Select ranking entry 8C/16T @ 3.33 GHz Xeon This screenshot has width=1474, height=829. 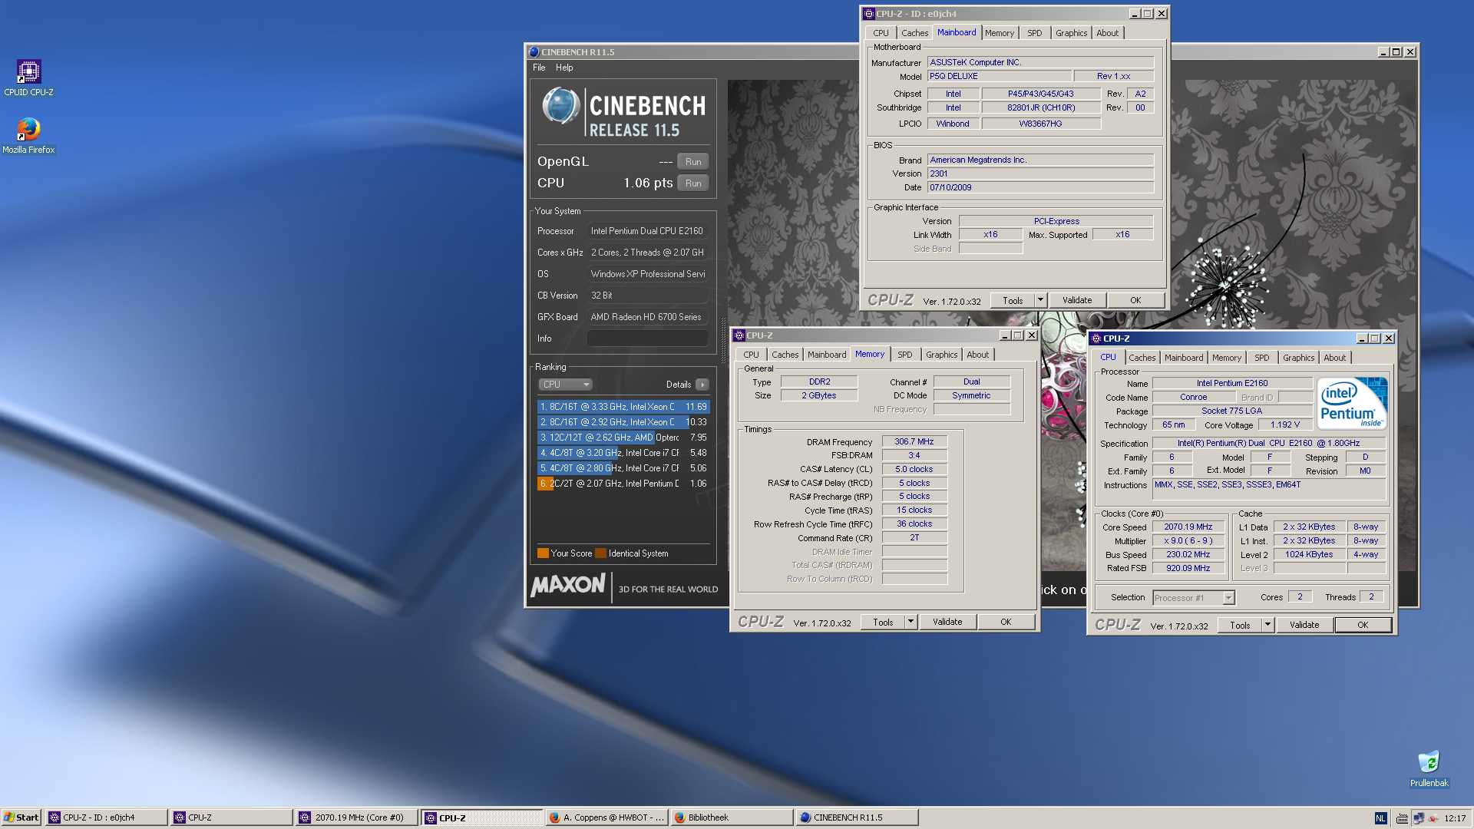pyautogui.click(x=623, y=407)
